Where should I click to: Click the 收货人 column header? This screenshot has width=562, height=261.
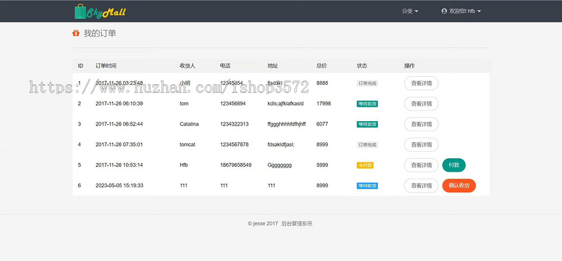pyautogui.click(x=187, y=66)
